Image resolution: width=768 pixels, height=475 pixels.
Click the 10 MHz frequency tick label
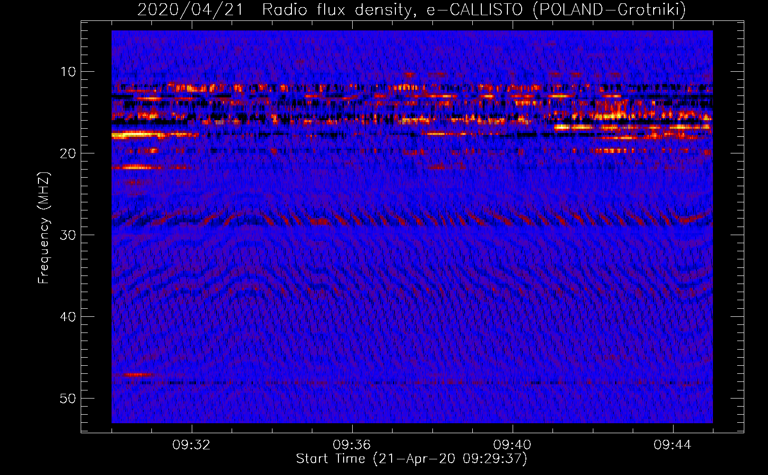click(68, 72)
